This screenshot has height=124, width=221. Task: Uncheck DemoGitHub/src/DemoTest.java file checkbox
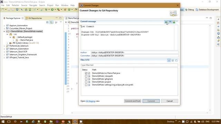click(x=86, y=73)
